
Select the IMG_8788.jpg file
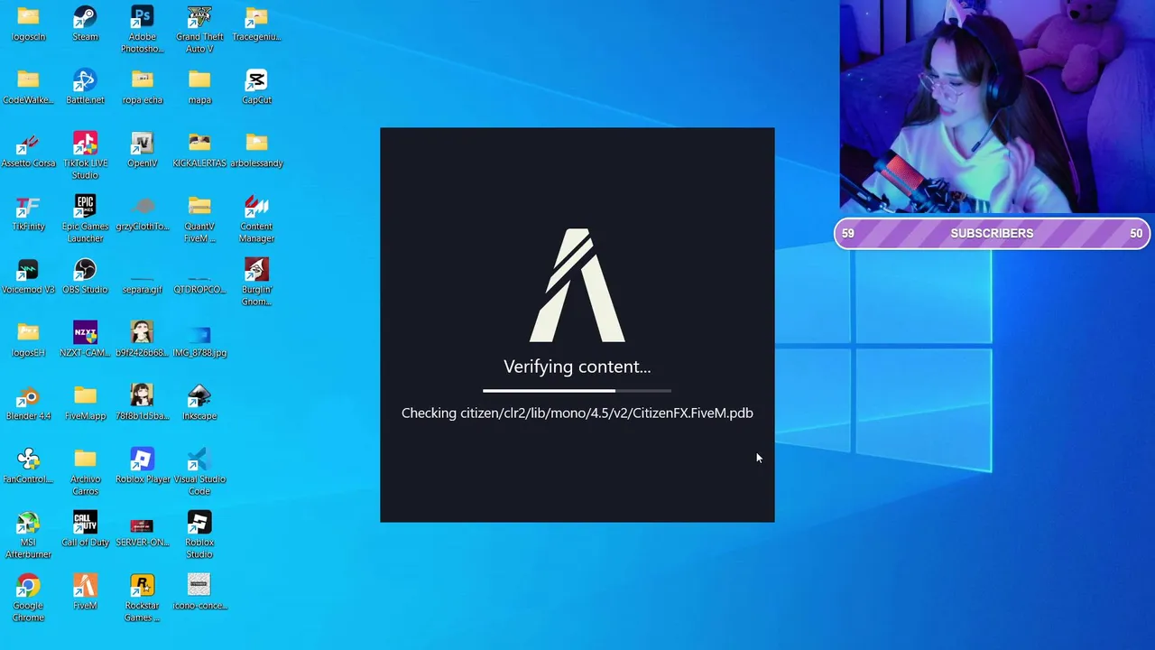click(x=199, y=340)
